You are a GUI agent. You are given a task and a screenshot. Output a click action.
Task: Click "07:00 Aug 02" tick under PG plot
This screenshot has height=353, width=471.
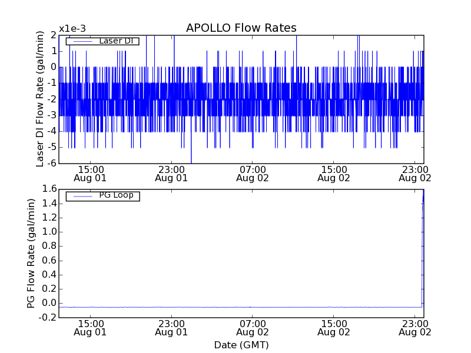tap(253, 328)
